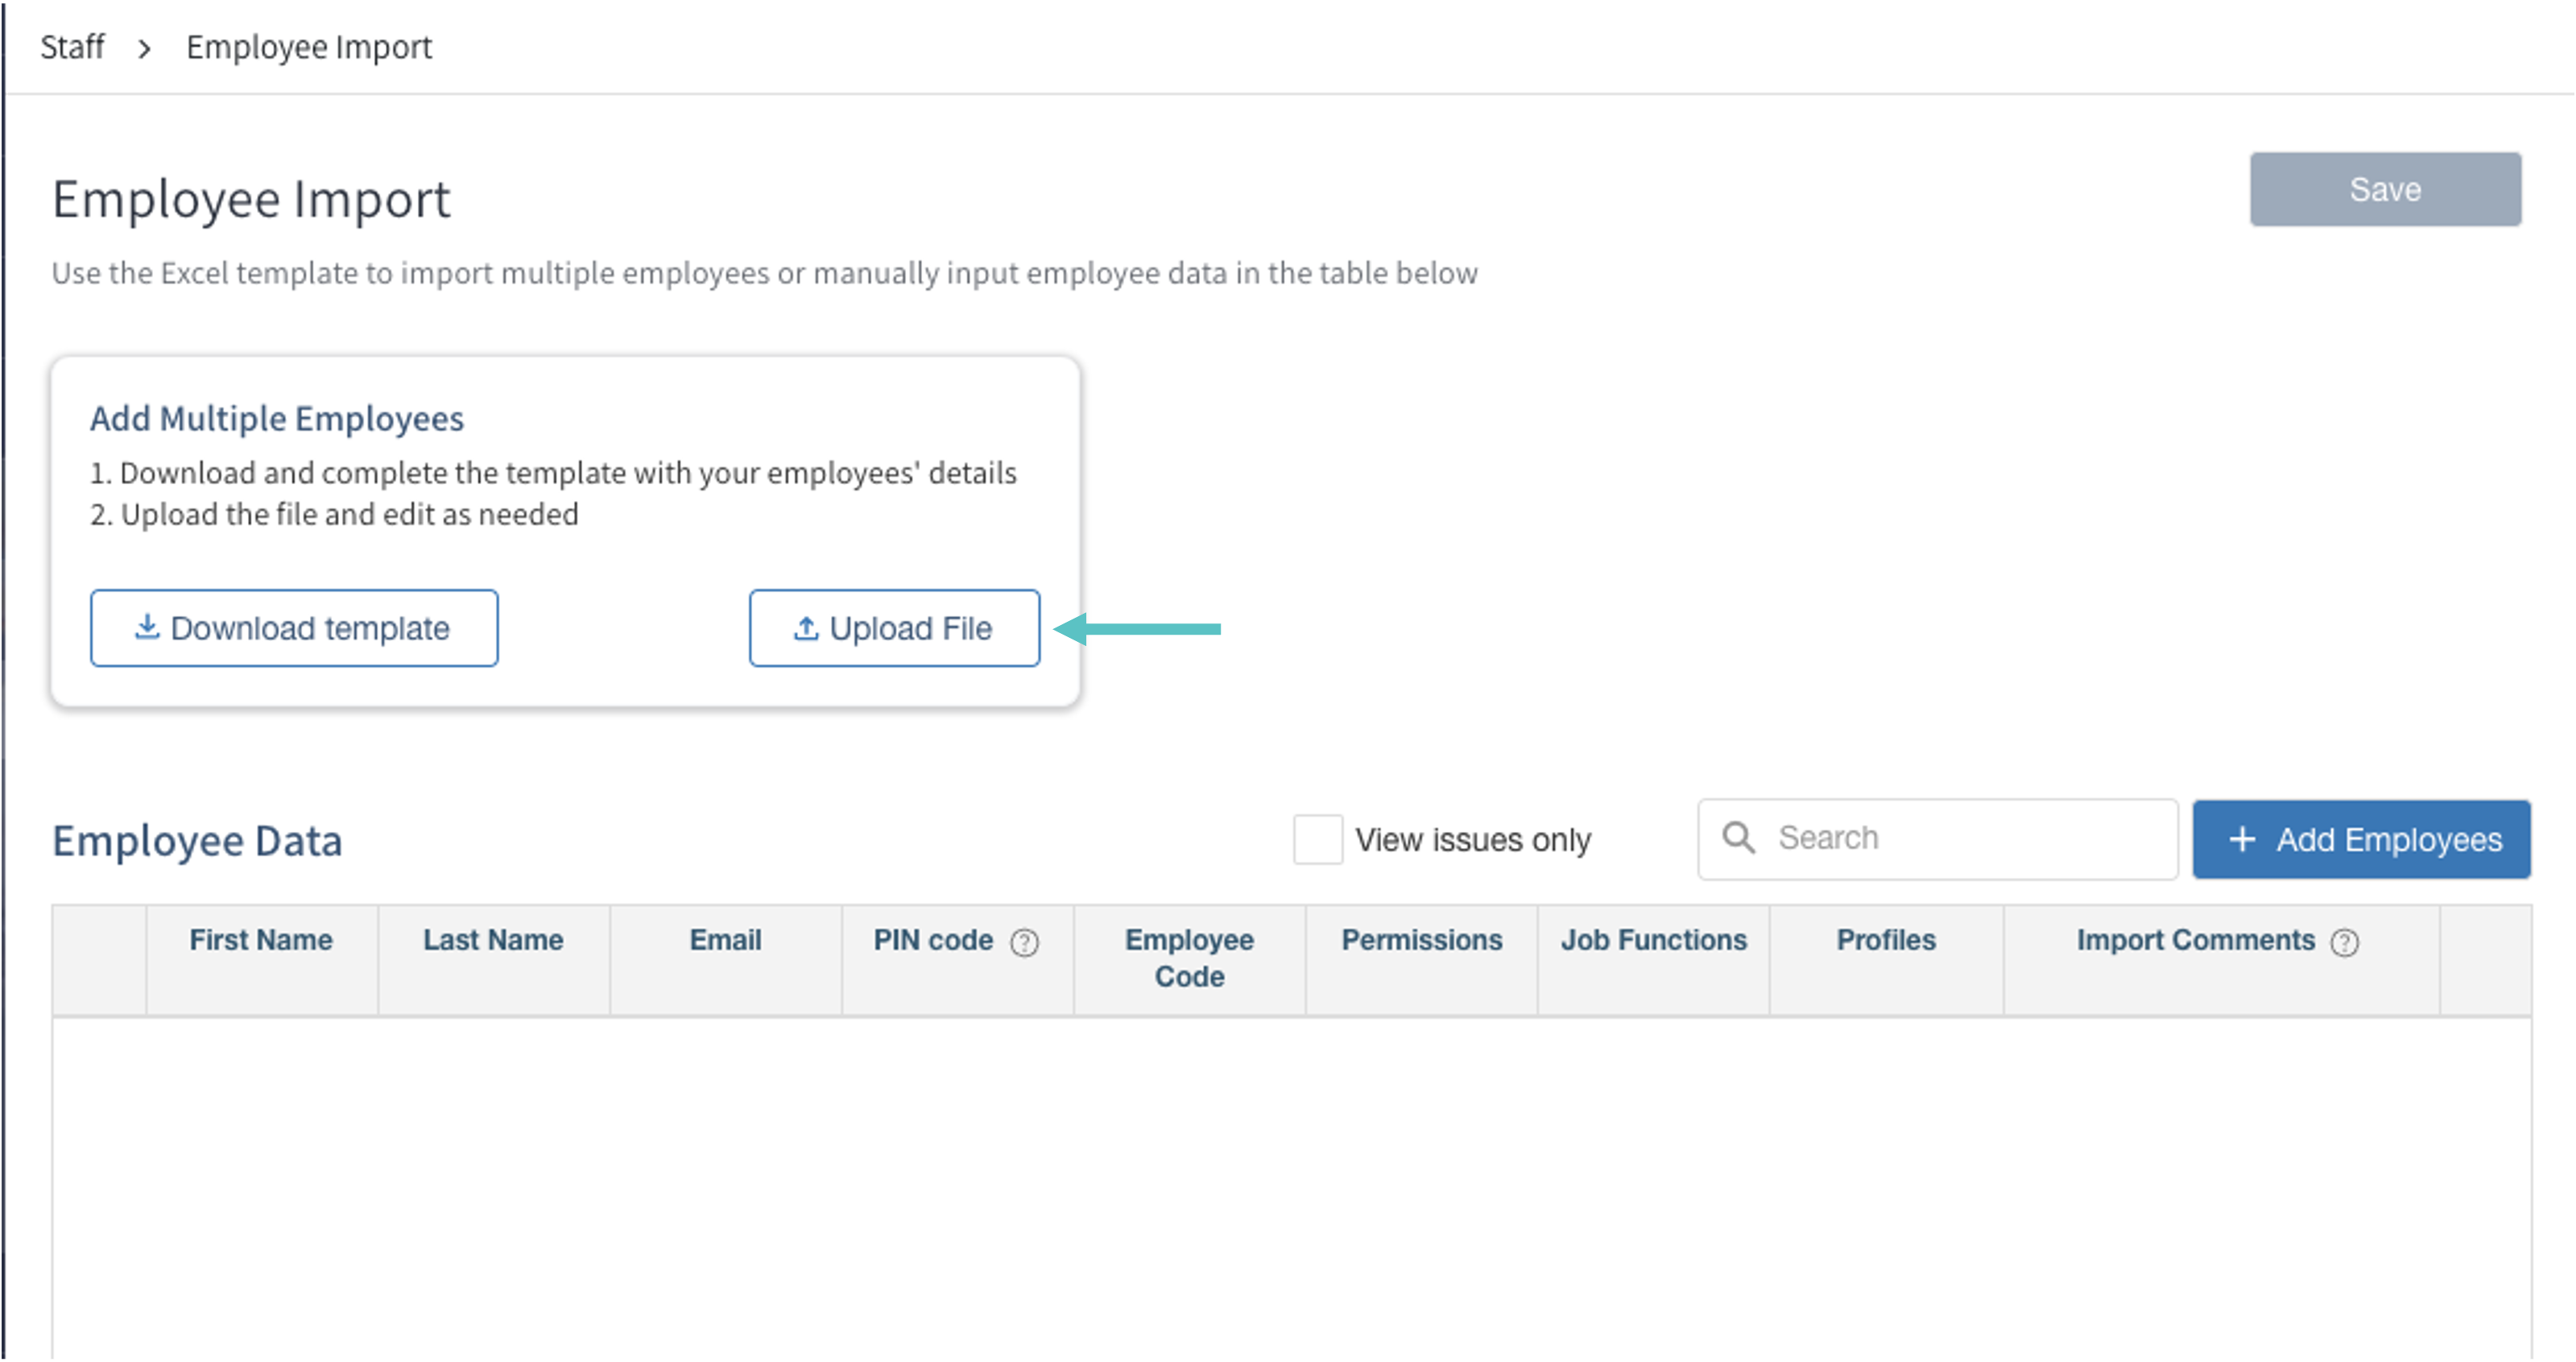This screenshot has width=2576, height=1362.
Task: Enable the View issues only checkbox
Action: [x=1317, y=839]
